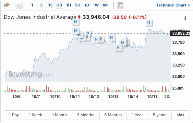193x123 pixels.
Task: Click the 10/14 date label
Action: [133, 97]
